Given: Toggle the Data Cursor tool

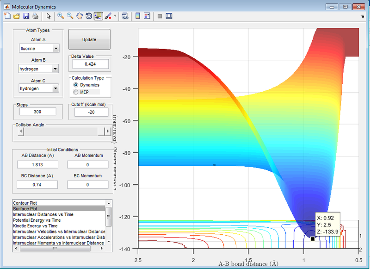Looking at the screenshot, I should tap(98, 16).
